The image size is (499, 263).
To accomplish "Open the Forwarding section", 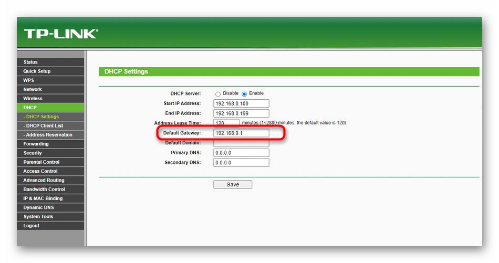I will pos(50,144).
